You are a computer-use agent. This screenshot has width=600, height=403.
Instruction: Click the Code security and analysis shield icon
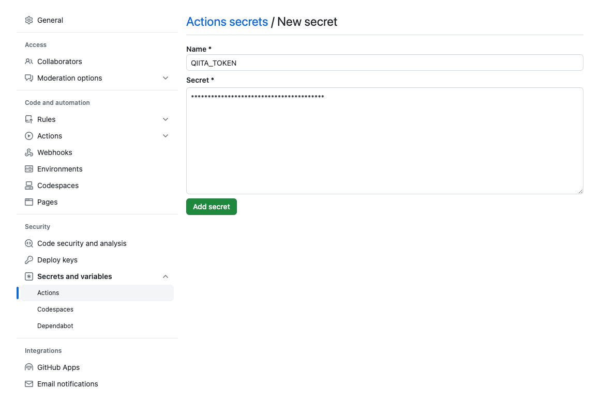tap(29, 243)
